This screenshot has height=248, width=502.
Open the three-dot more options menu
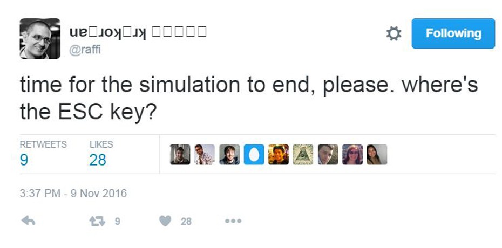pyautogui.click(x=233, y=221)
